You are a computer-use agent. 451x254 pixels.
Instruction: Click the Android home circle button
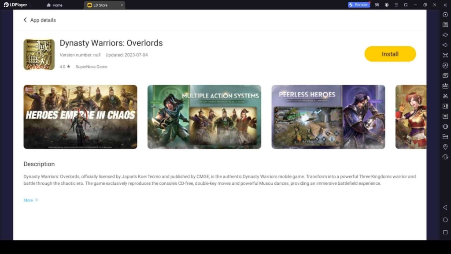point(445,220)
